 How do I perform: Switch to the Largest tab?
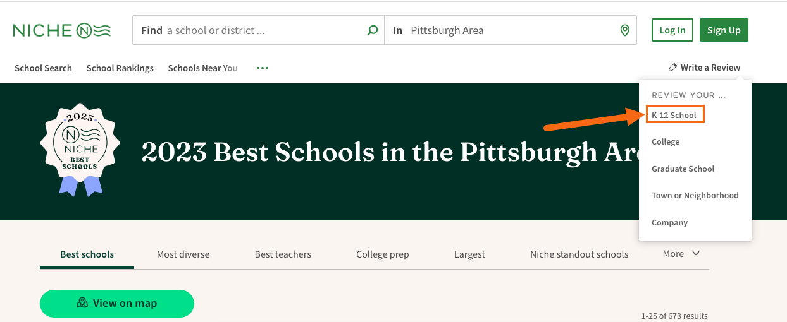click(469, 254)
